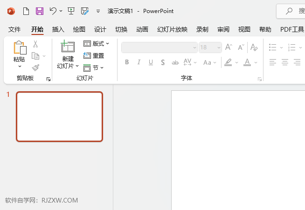Open change case Aa dropdown
This screenshot has width=305, height=210.
pyautogui.click(x=210, y=62)
